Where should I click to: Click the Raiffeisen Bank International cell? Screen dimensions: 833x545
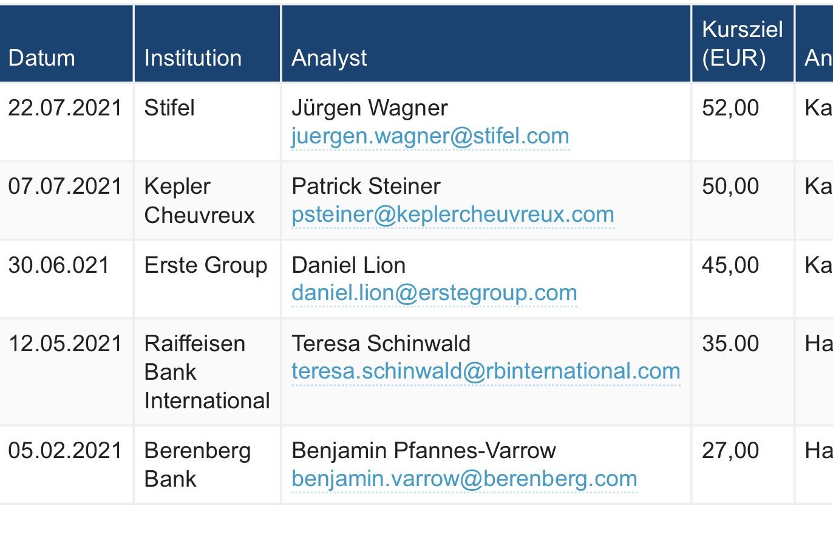pos(206,372)
